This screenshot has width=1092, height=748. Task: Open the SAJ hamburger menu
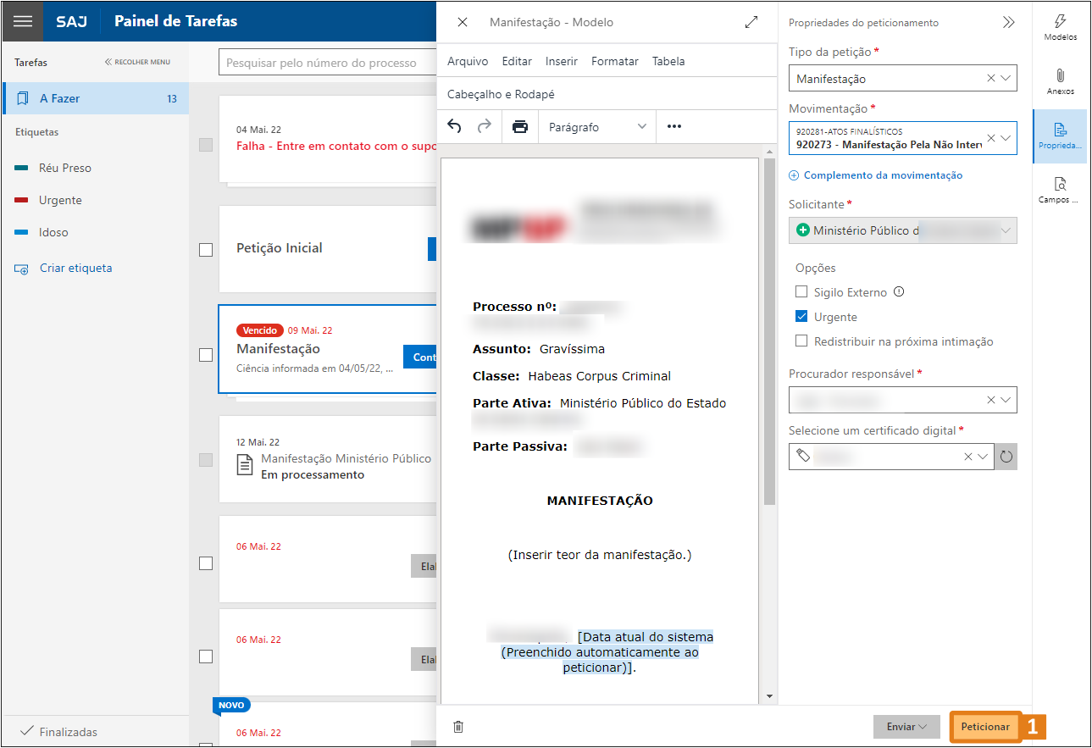[23, 21]
